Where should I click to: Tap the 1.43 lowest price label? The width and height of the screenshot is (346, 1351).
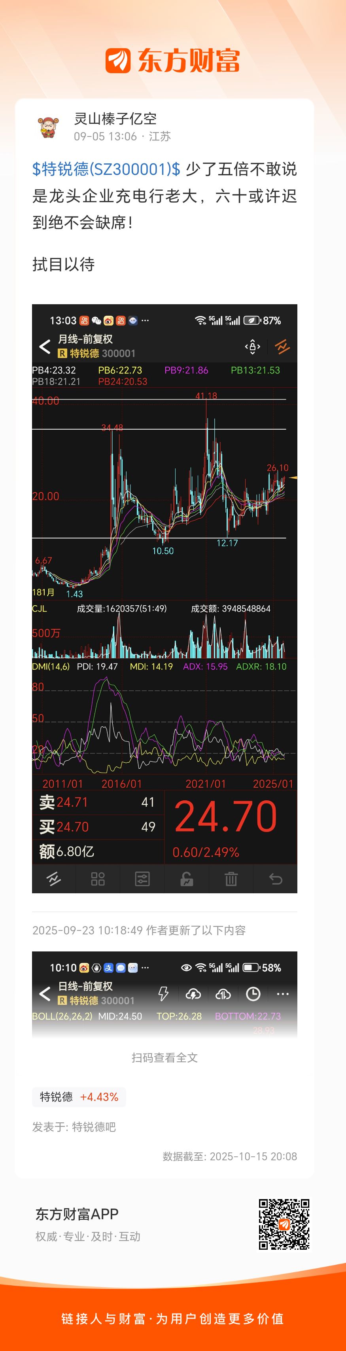[x=74, y=594]
